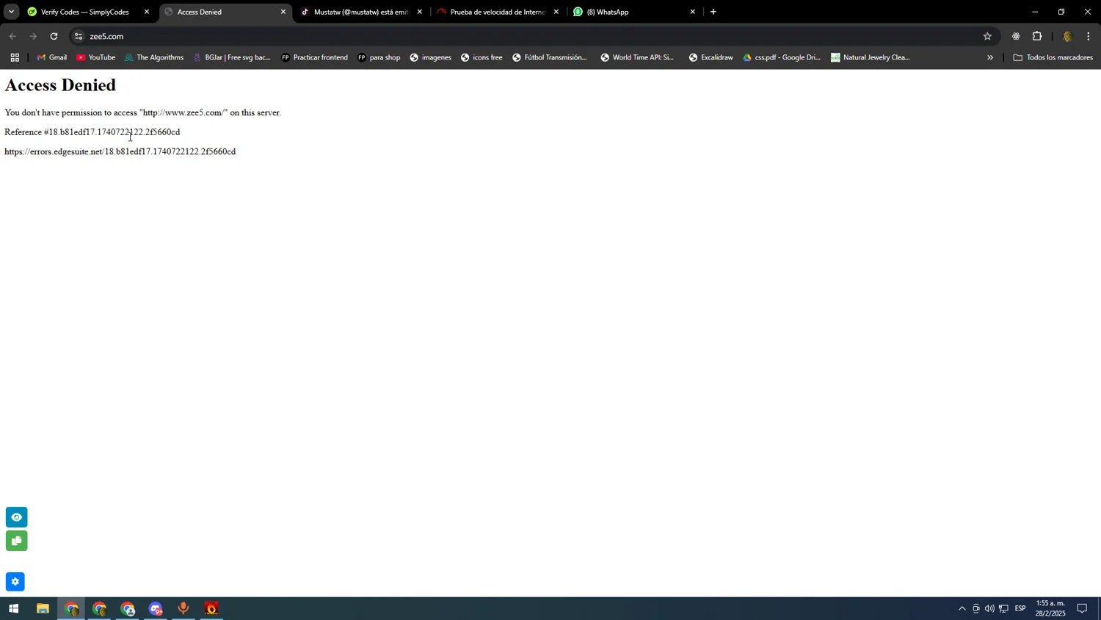Viewport: 1101px width, 620px height.
Task: Open BGJar Free svg bookmark
Action: tap(232, 57)
